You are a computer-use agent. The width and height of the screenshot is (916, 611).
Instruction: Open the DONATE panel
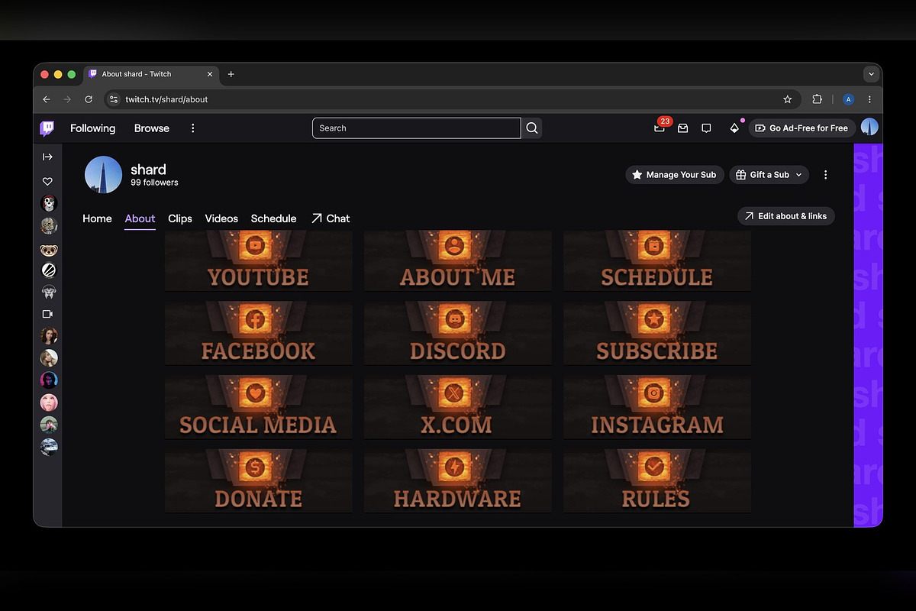coord(259,481)
